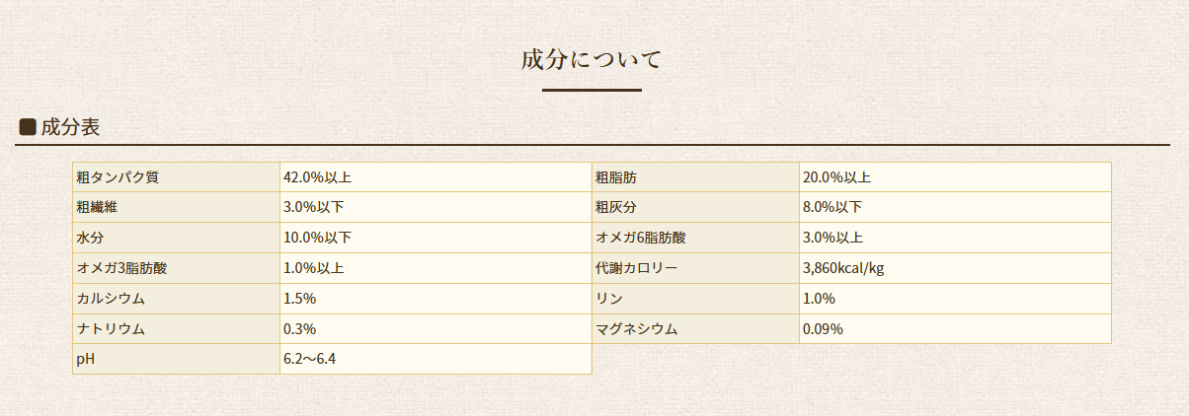Select the 粗繊維 label cell

pyautogui.click(x=177, y=207)
